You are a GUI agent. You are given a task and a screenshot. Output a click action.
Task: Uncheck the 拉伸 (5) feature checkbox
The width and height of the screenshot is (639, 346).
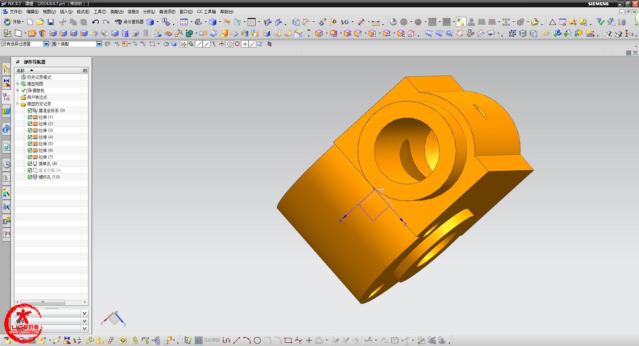coord(30,144)
